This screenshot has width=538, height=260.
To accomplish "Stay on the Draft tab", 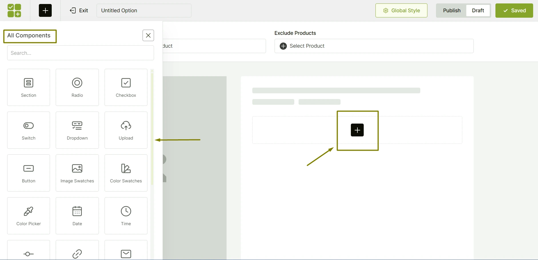I will pyautogui.click(x=478, y=10).
